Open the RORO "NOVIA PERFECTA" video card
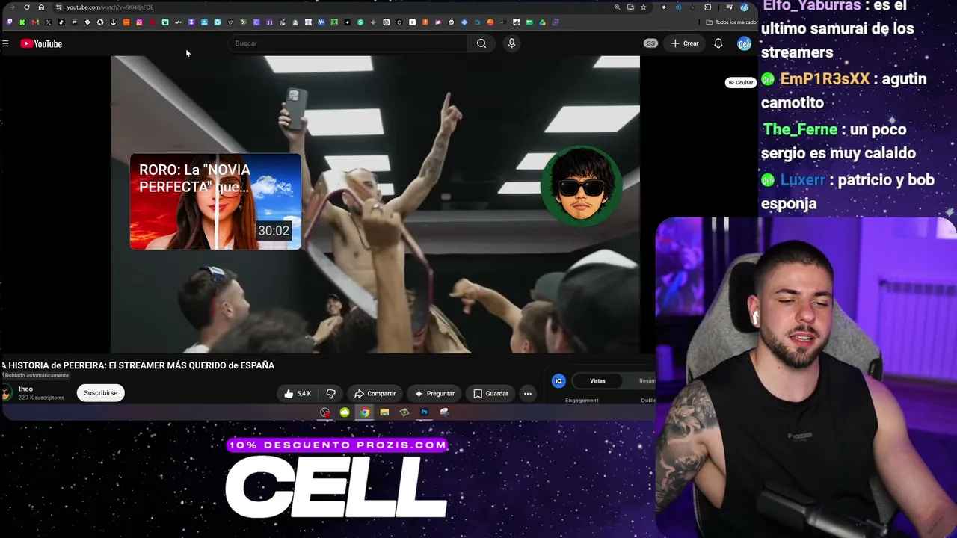957x538 pixels. click(x=215, y=201)
